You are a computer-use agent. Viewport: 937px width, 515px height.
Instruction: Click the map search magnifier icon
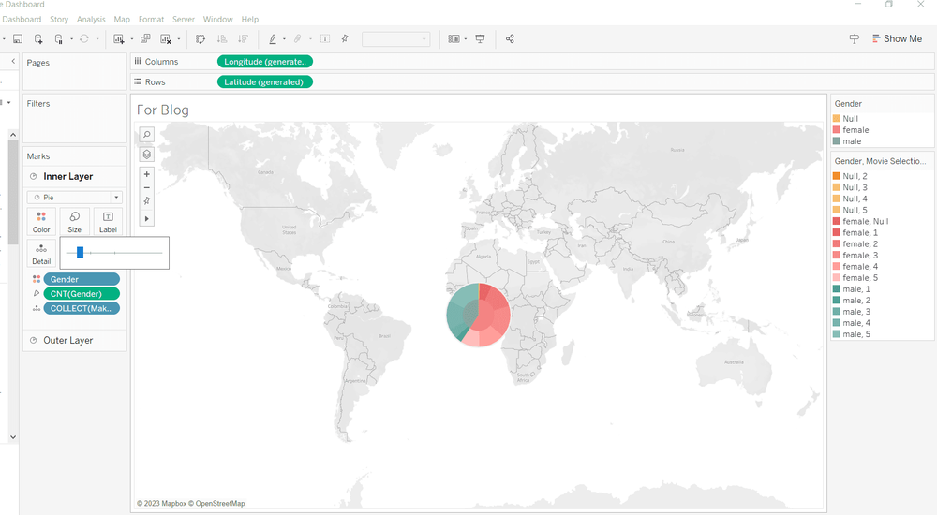147,135
